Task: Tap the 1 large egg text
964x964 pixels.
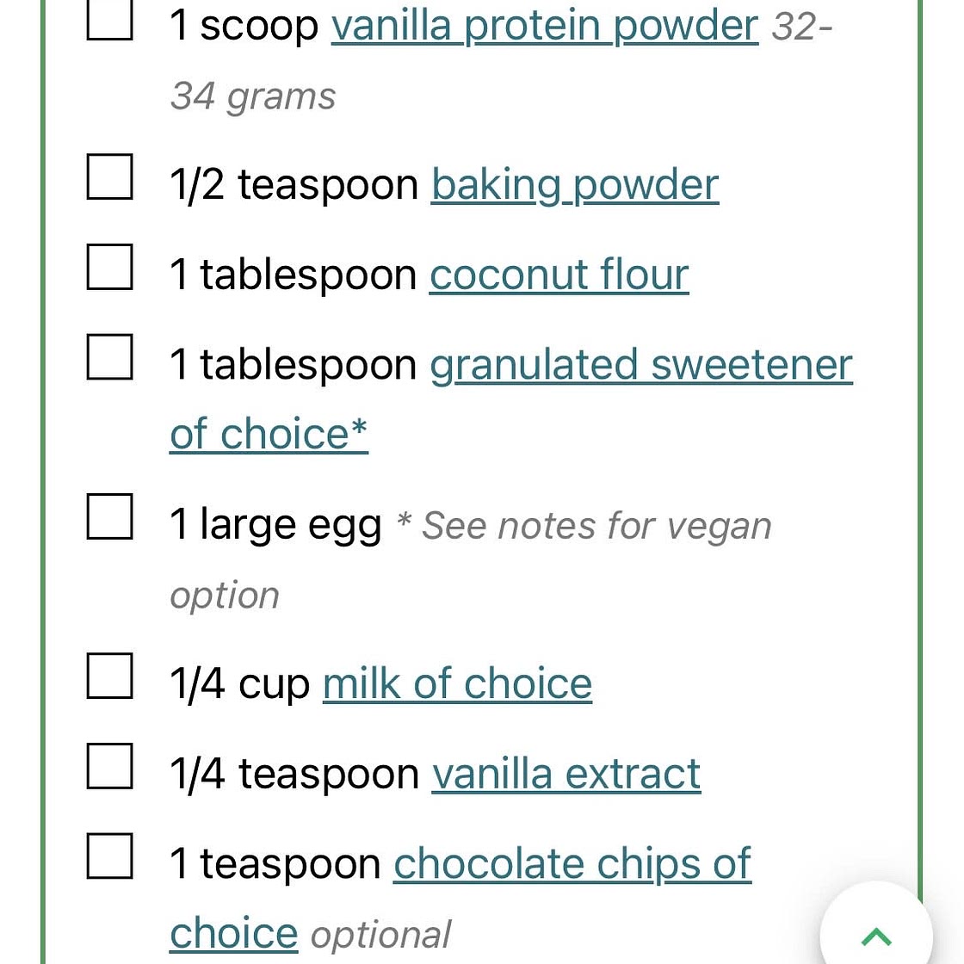Action: pyautogui.click(x=275, y=526)
